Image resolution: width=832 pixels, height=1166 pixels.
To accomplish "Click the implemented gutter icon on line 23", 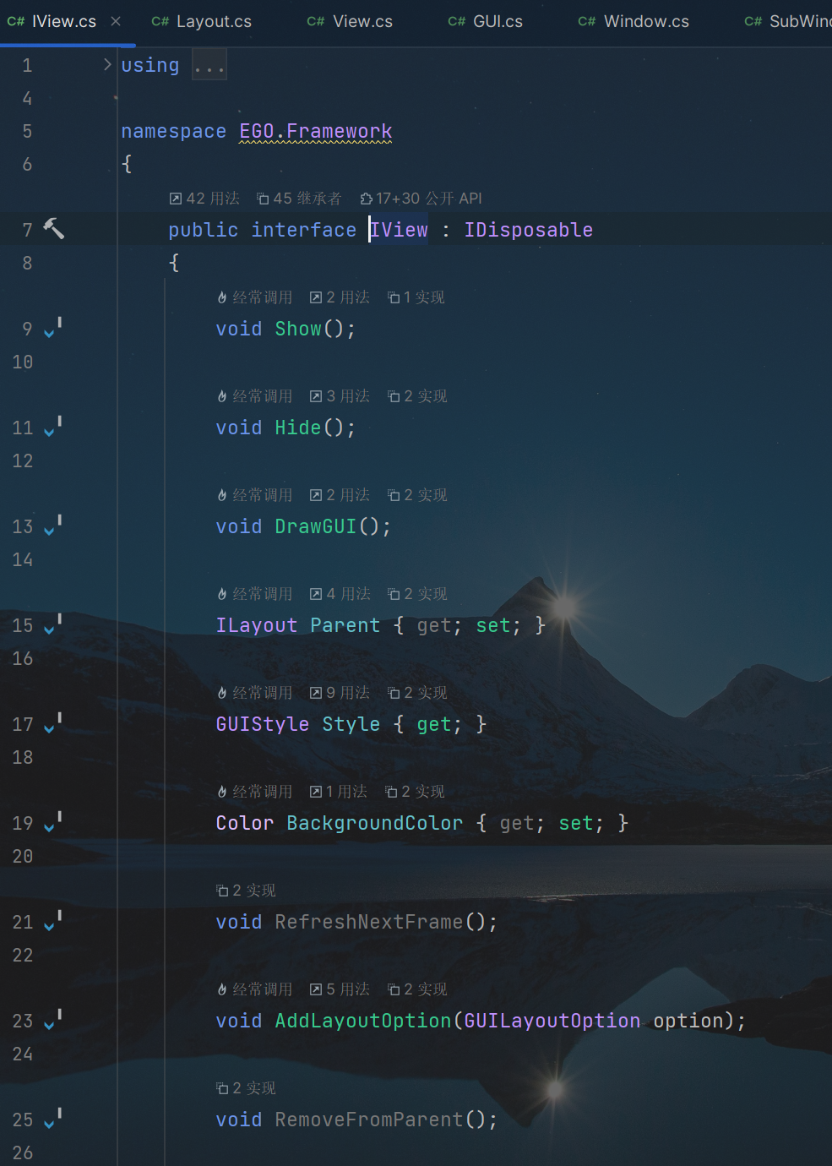I will click(52, 1020).
